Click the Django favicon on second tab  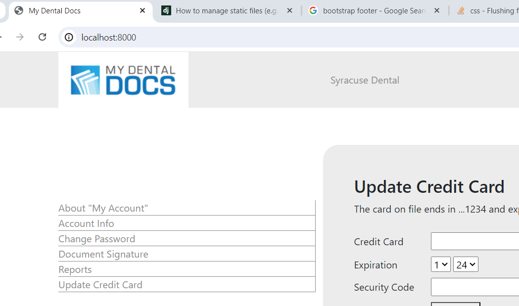pyautogui.click(x=166, y=10)
